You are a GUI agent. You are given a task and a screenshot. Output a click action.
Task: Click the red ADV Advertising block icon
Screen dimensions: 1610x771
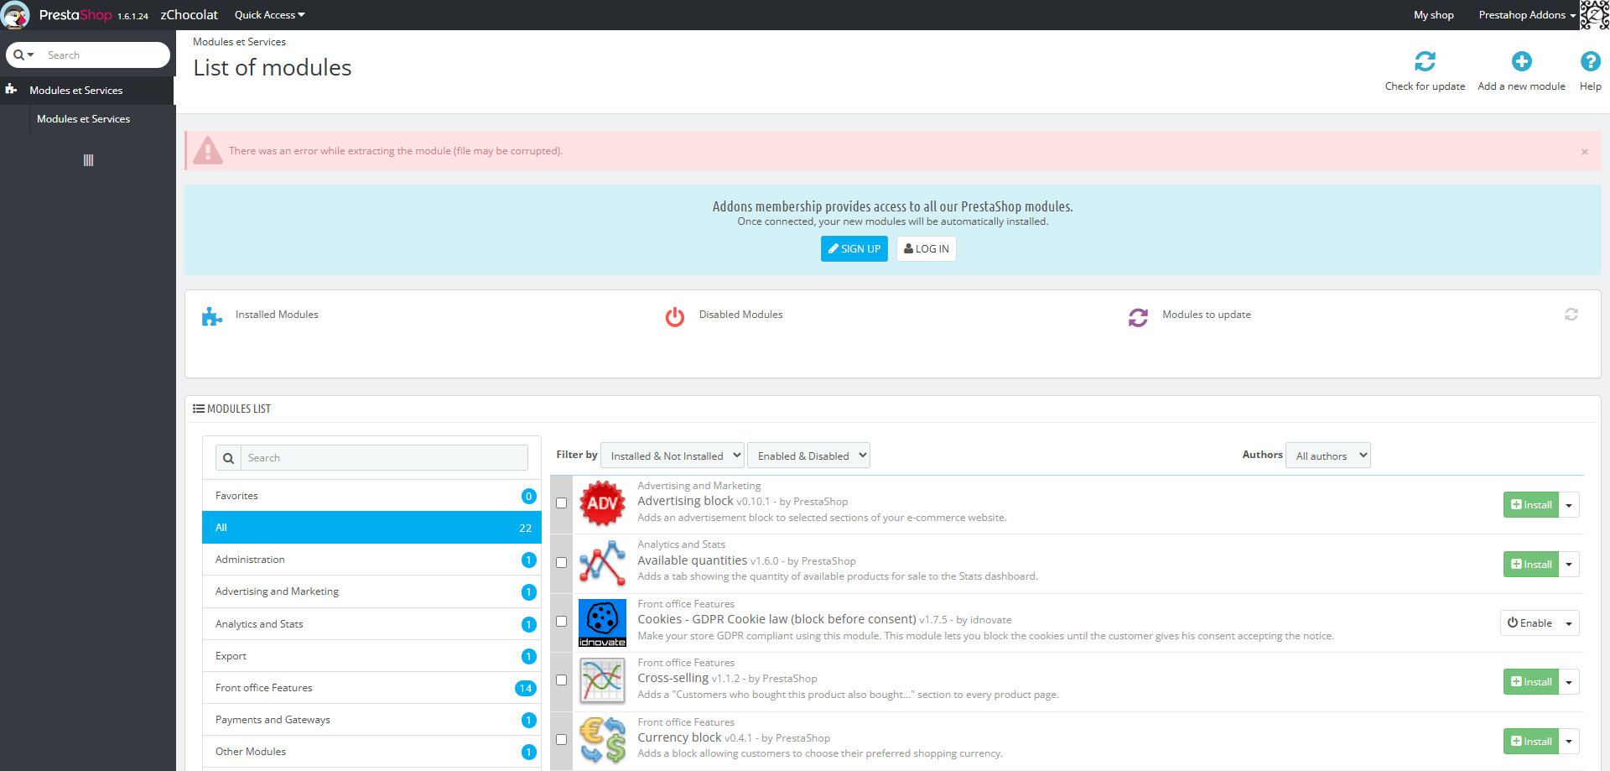(602, 503)
